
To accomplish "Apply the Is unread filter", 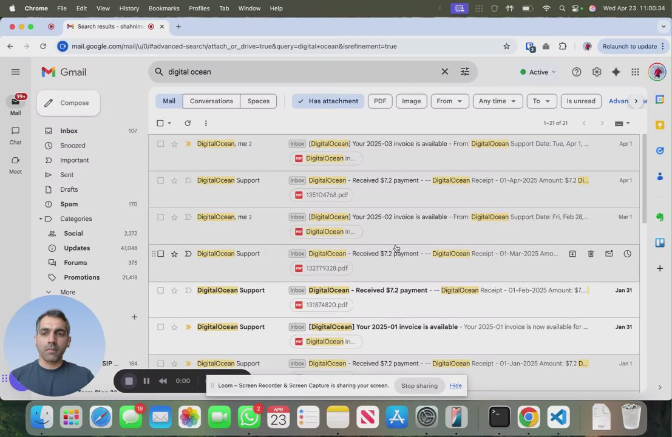I will pyautogui.click(x=581, y=101).
